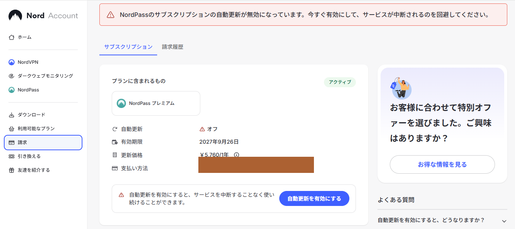Click the 2027年9月26日 expiry date

219,142
